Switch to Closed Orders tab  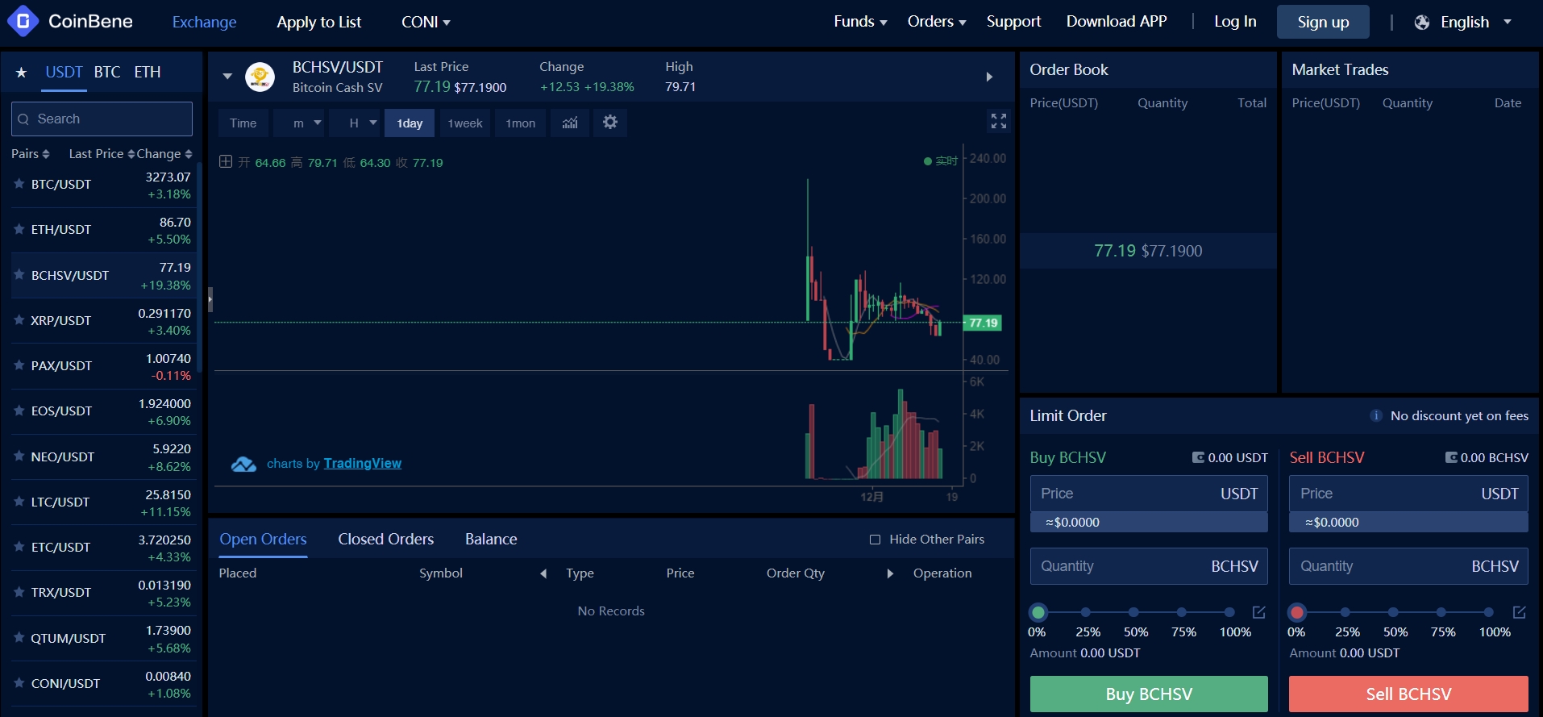pyautogui.click(x=385, y=539)
